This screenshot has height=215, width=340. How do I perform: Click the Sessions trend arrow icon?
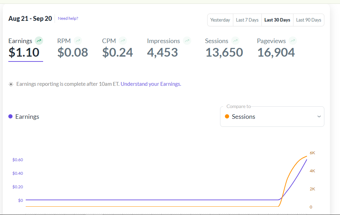[235, 41]
